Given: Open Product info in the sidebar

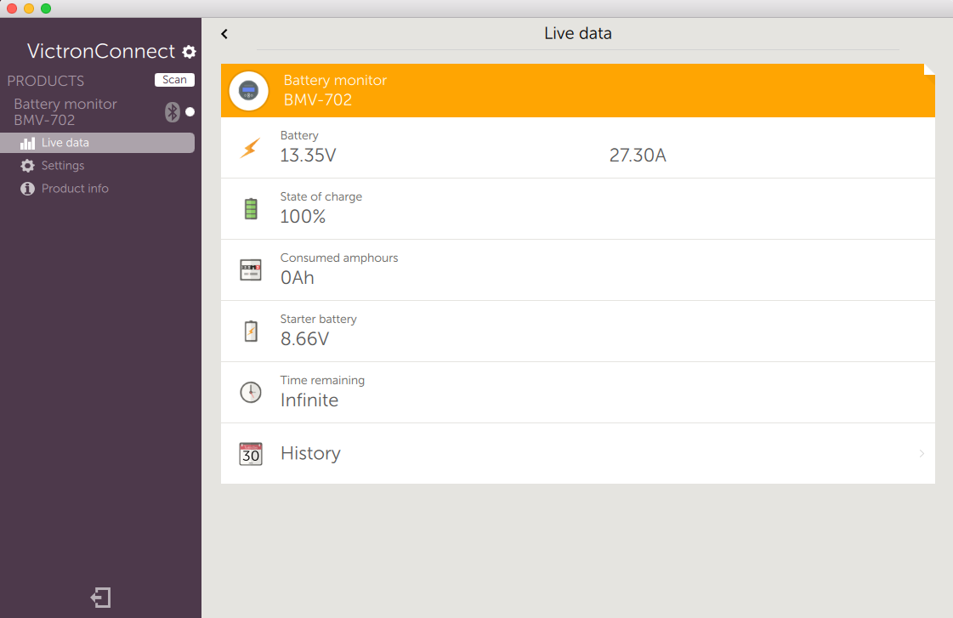Looking at the screenshot, I should [75, 189].
